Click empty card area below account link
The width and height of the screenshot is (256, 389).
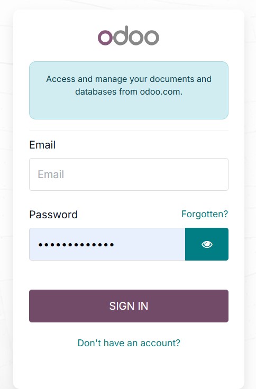129,368
